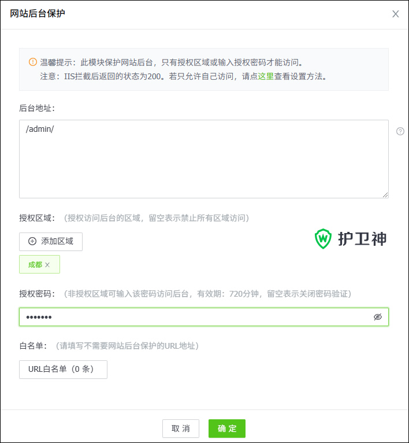
Task: Click the 后台地址 label
Action: click(x=37, y=108)
